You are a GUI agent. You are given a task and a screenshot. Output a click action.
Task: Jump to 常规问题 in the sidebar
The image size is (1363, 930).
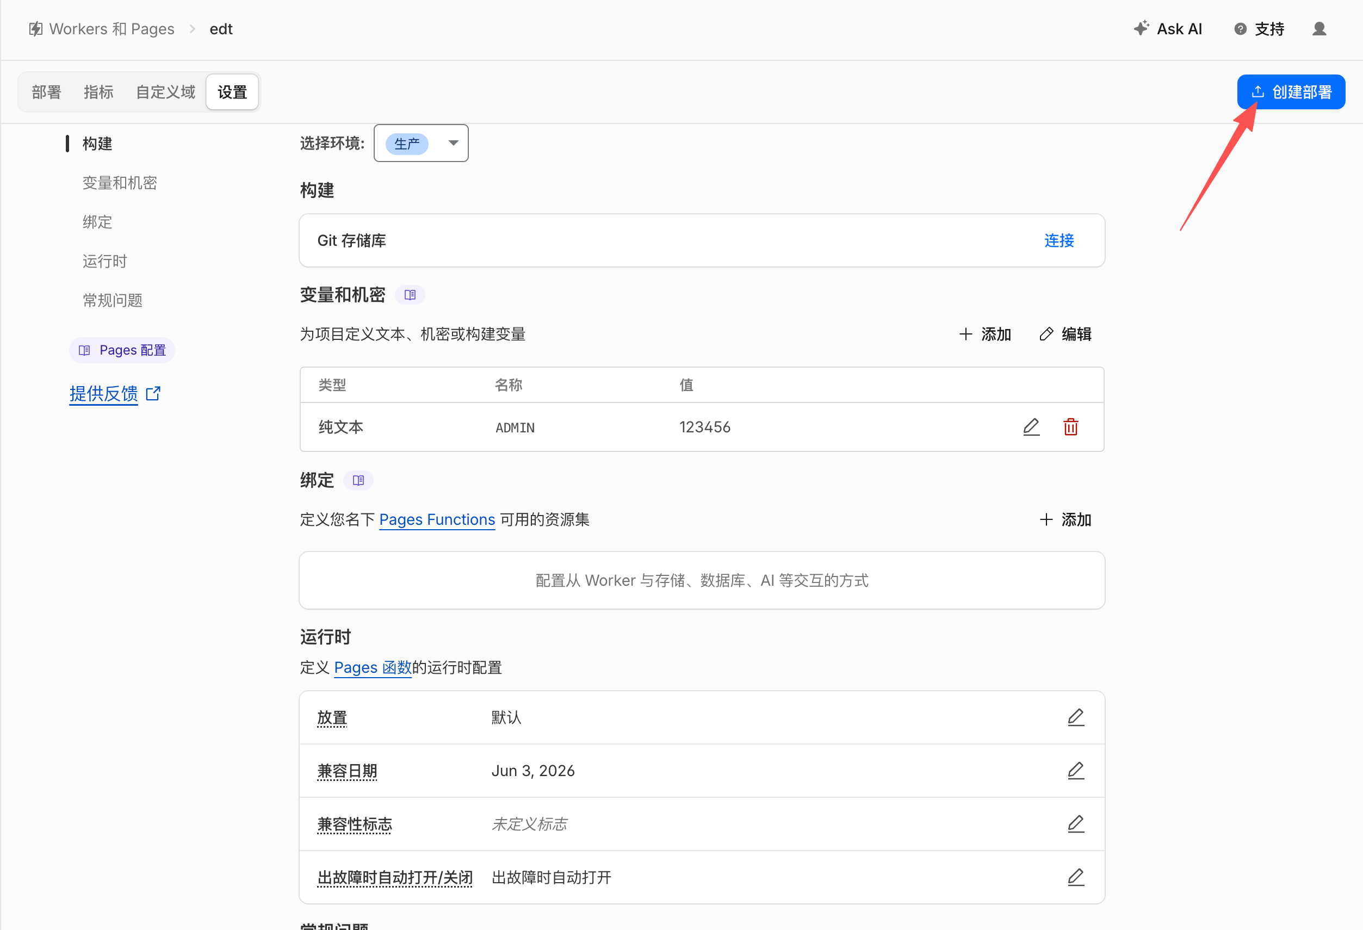pyautogui.click(x=113, y=300)
